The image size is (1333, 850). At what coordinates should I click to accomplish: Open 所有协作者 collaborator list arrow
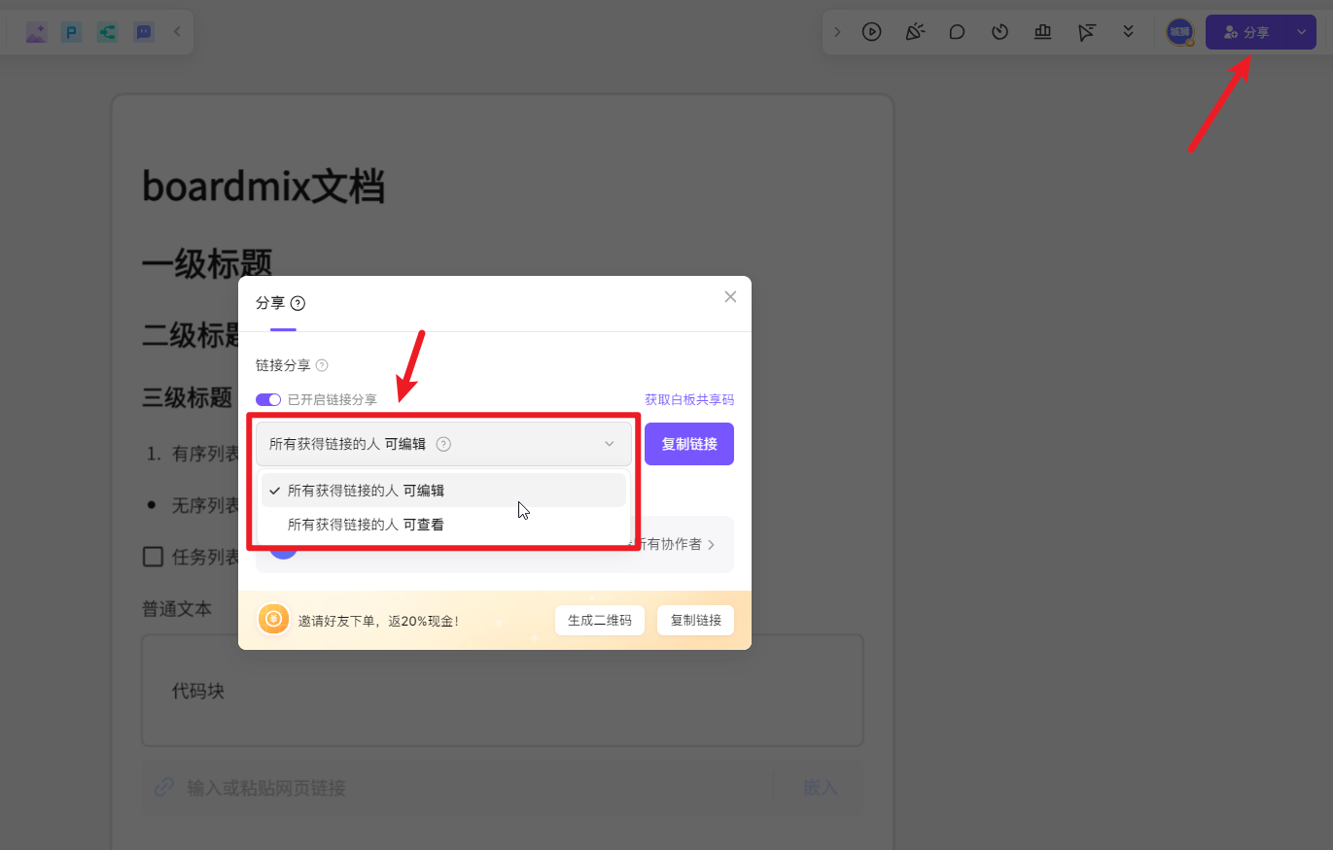click(x=712, y=545)
